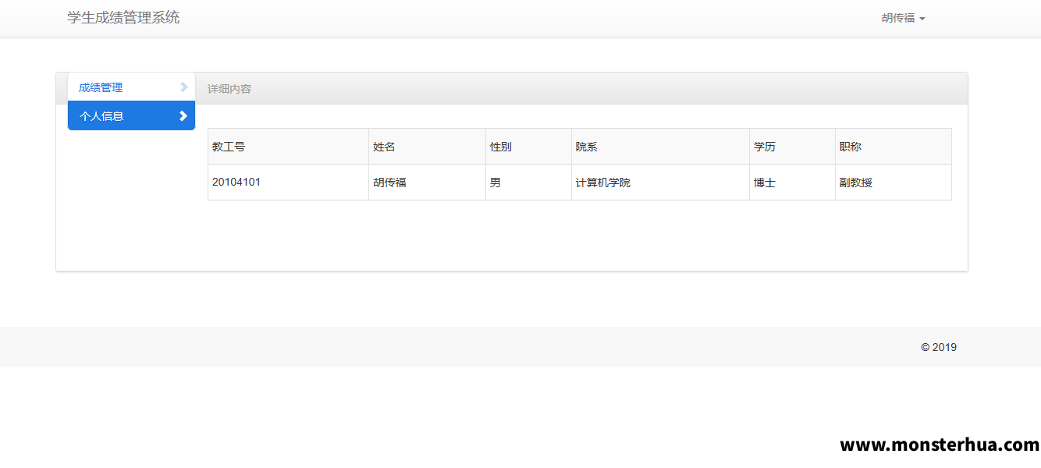1041x468 pixels.
Task: Click the 院系 column header
Action: [660, 147]
